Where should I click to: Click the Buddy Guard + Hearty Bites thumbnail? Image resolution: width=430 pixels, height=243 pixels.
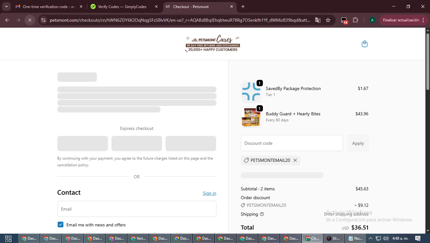point(251,117)
